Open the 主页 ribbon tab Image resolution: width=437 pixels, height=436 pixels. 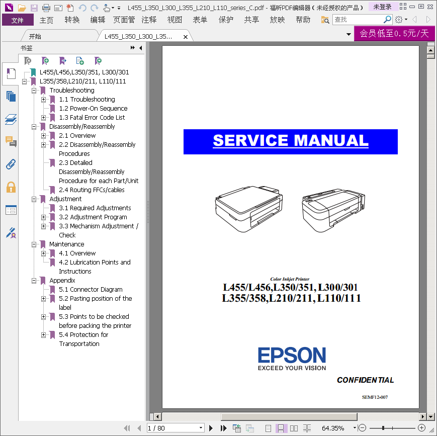click(46, 20)
